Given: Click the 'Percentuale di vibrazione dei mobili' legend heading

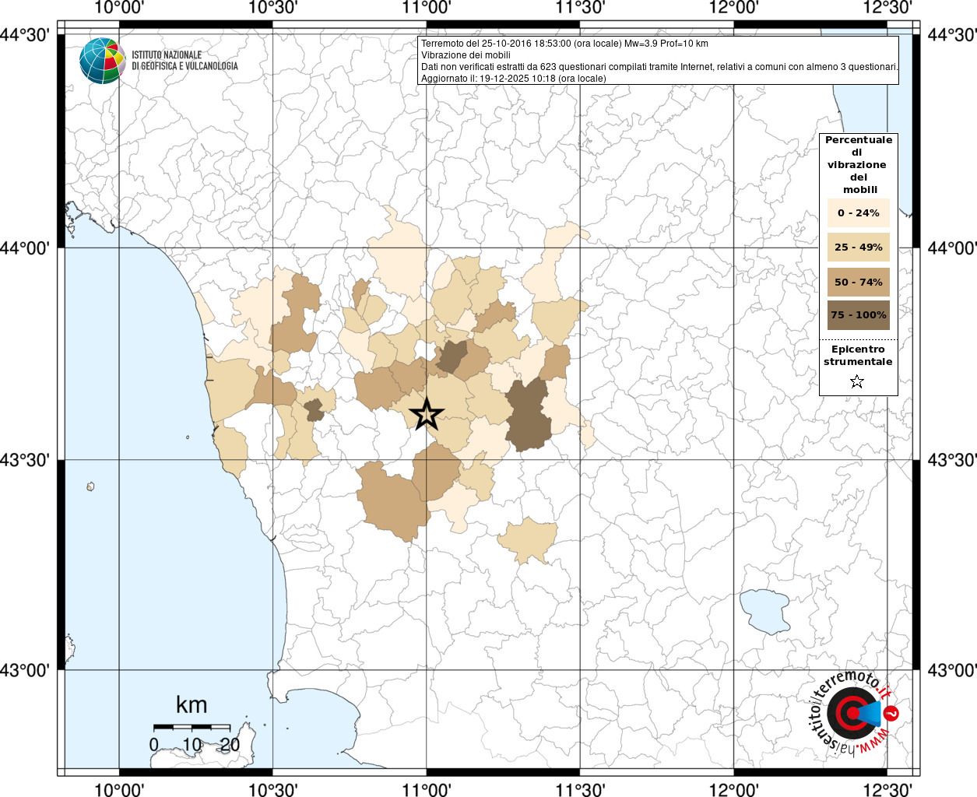Looking at the screenshot, I should pyautogui.click(x=858, y=164).
